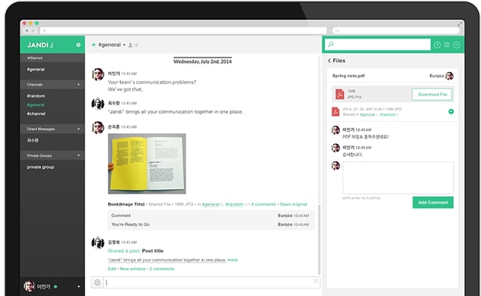Click the settings gear beside the JANDI logo
The width and height of the screenshot is (481, 296).
78,45
